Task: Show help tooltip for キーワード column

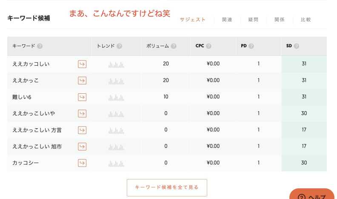Action: pos(40,46)
